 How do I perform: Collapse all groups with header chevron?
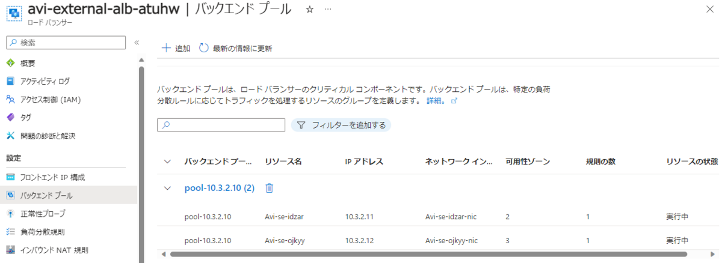168,162
